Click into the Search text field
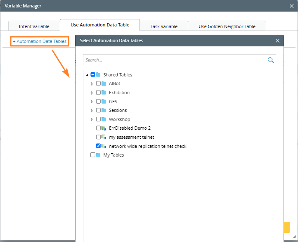 pyautogui.click(x=173, y=60)
